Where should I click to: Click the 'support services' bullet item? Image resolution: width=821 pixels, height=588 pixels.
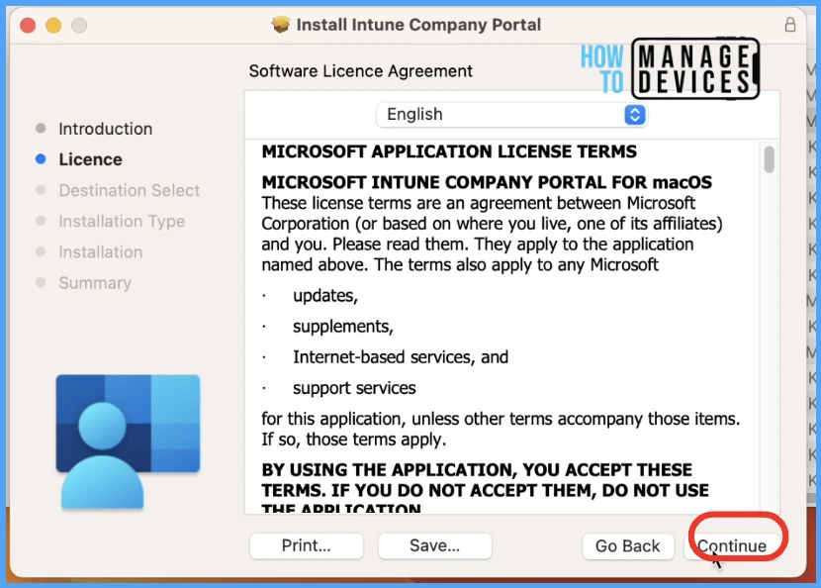pyautogui.click(x=354, y=388)
